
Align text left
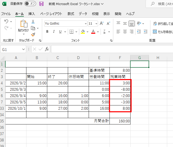coord(118,32)
